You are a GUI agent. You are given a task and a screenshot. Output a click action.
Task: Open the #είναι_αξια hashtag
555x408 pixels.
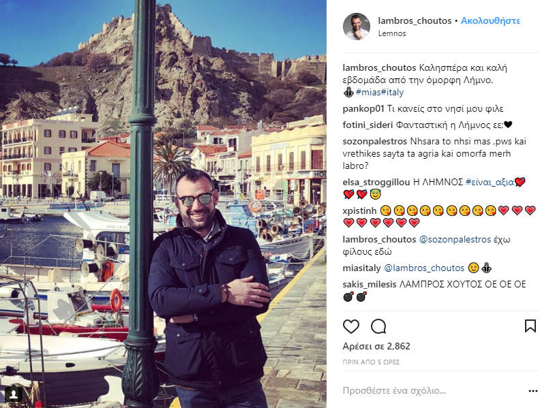490,182
